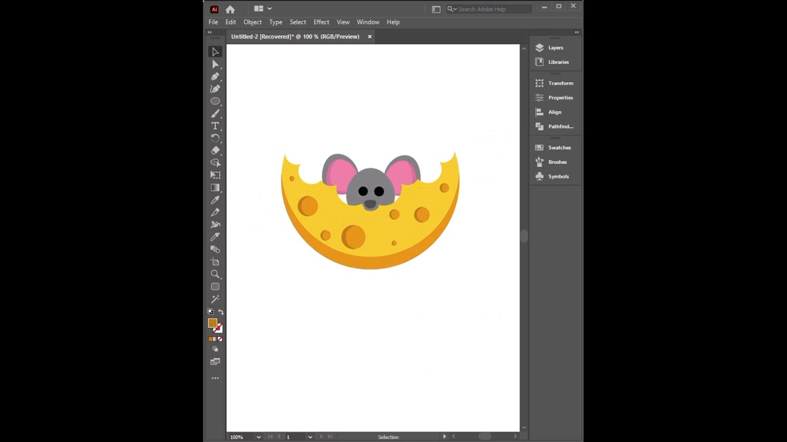The height and width of the screenshot is (442, 787).
Task: Open the Properties panel
Action: (555, 98)
